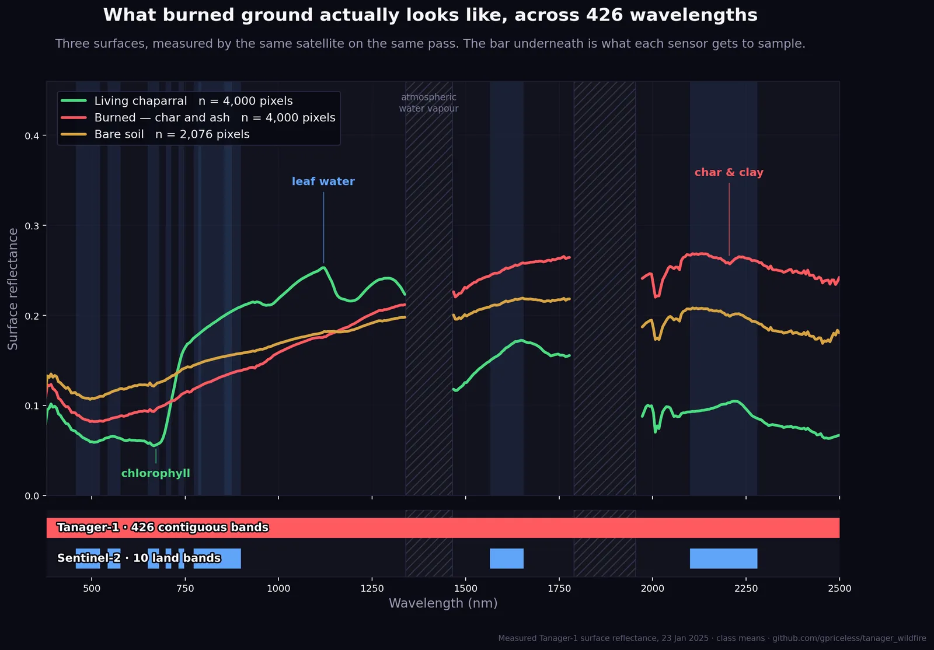The height and width of the screenshot is (650, 934).
Task: Click the 1500 x-axis tick label
Action: [x=465, y=588]
